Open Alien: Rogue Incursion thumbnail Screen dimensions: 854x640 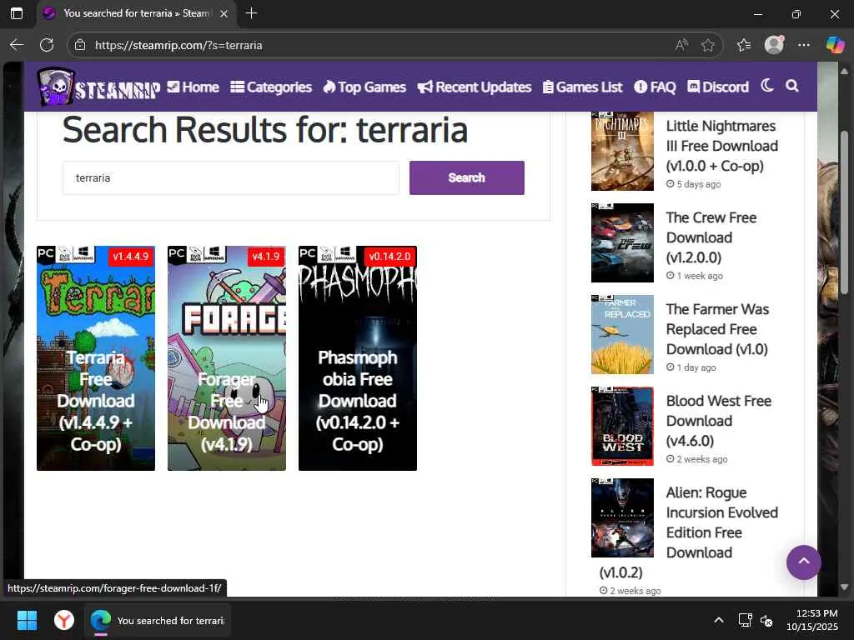(622, 517)
